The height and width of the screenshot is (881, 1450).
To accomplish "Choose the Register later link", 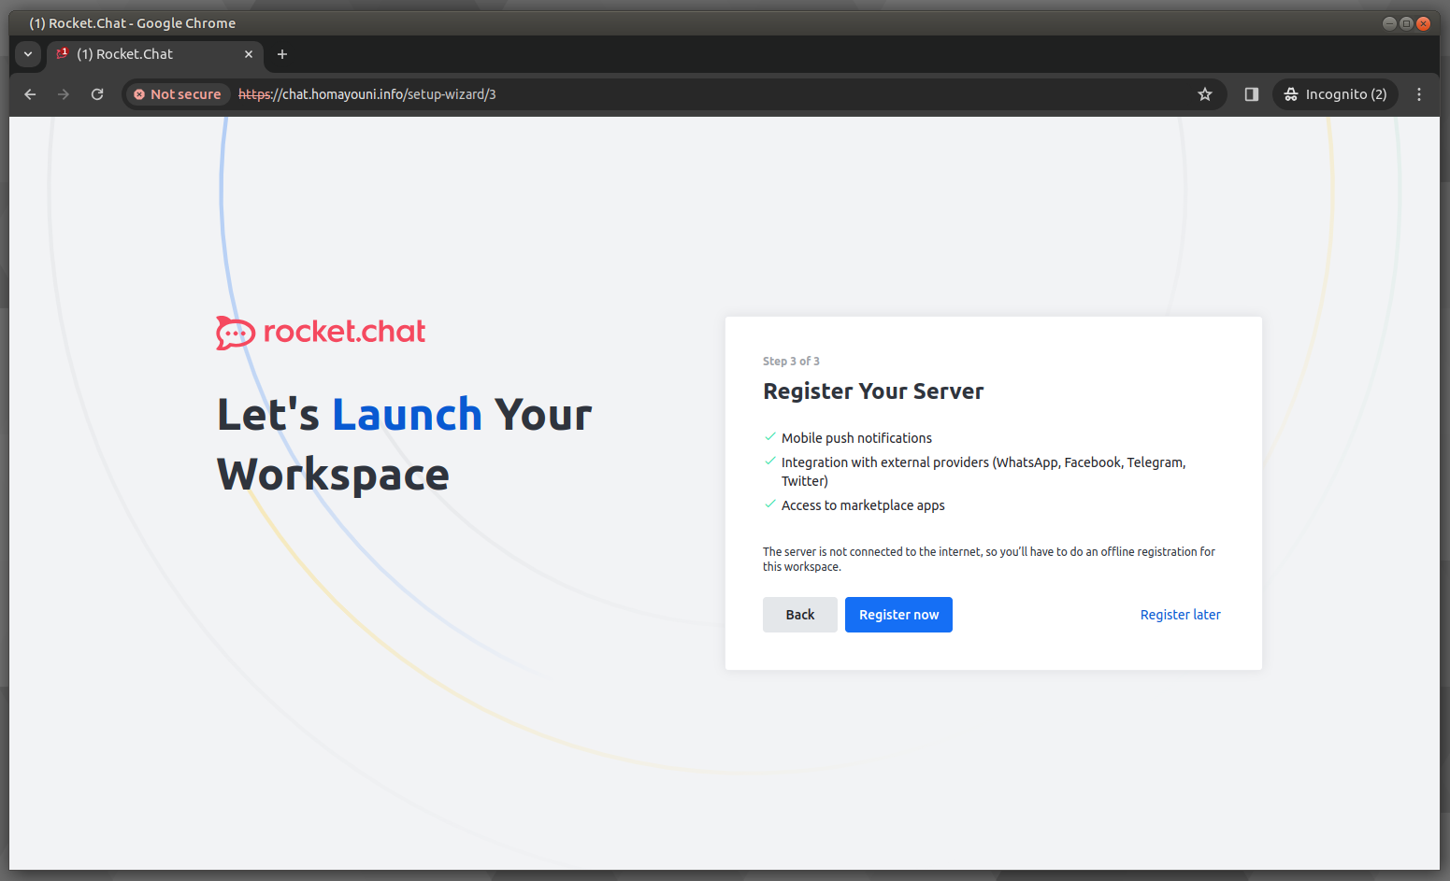I will pyautogui.click(x=1180, y=615).
